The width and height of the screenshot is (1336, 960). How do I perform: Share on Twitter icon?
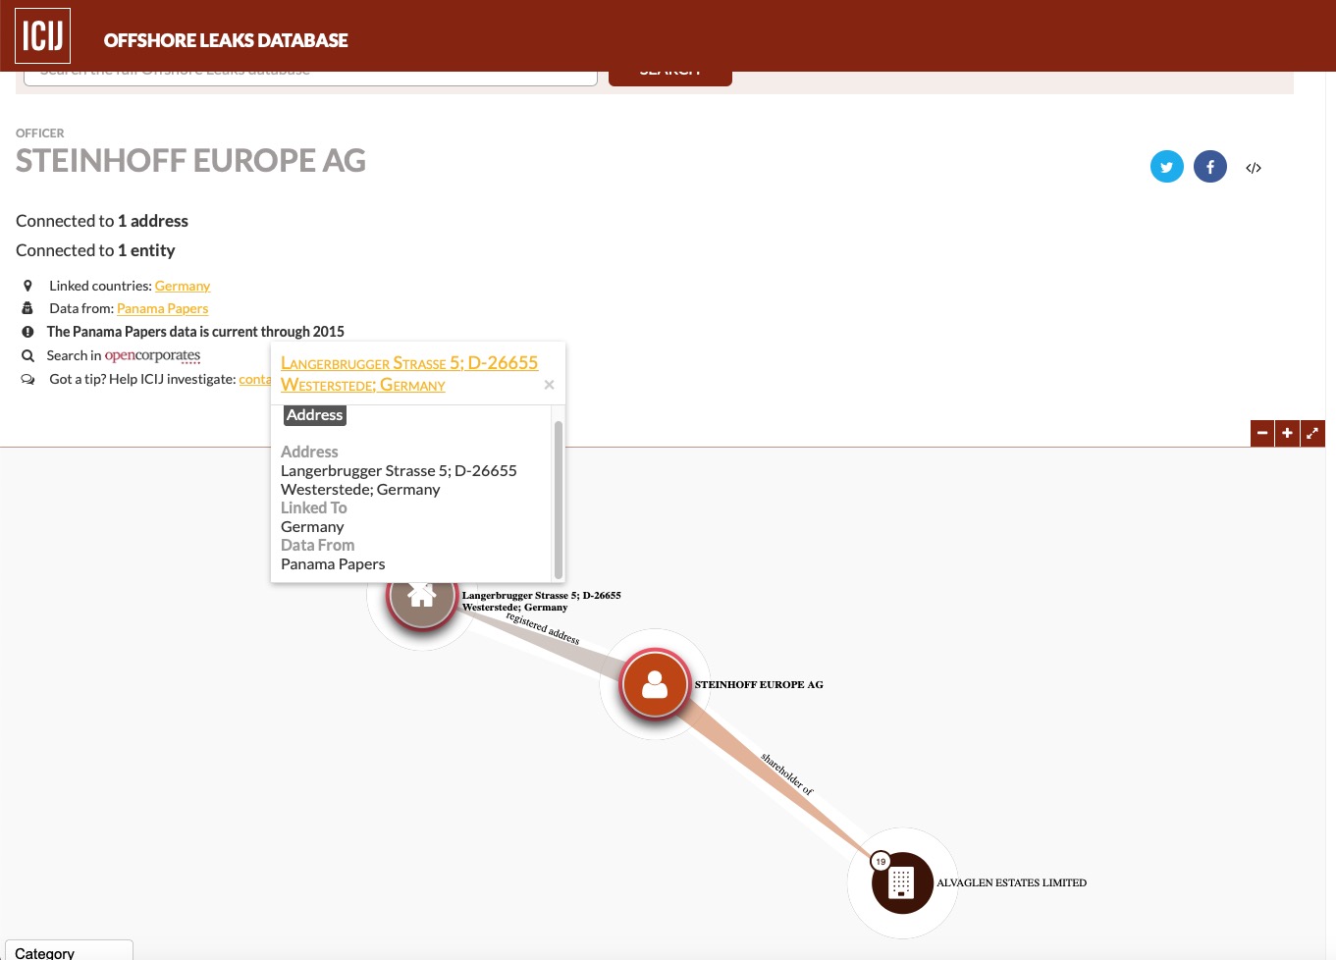point(1167,167)
